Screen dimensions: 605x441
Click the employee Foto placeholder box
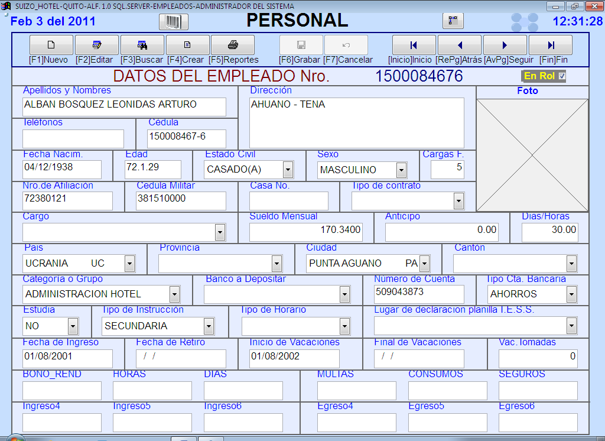532,155
